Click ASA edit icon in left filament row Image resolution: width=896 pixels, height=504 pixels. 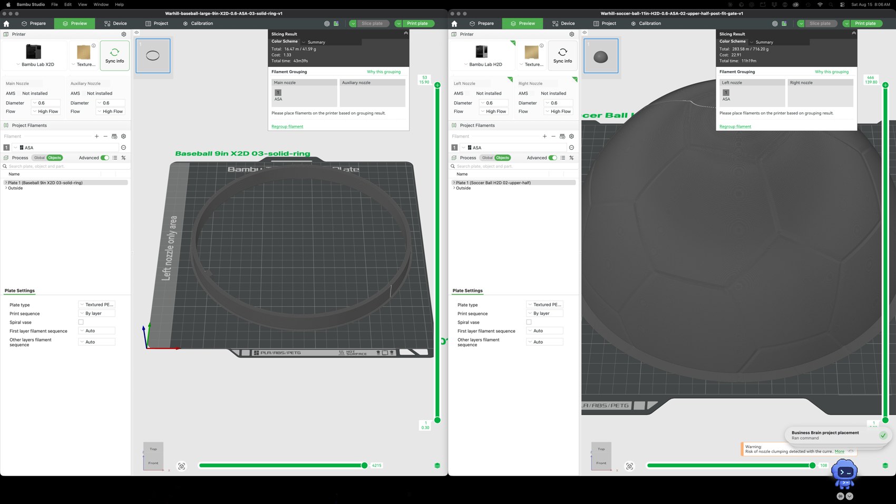(x=123, y=148)
